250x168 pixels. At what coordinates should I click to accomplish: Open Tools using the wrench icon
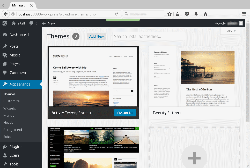click(6, 164)
